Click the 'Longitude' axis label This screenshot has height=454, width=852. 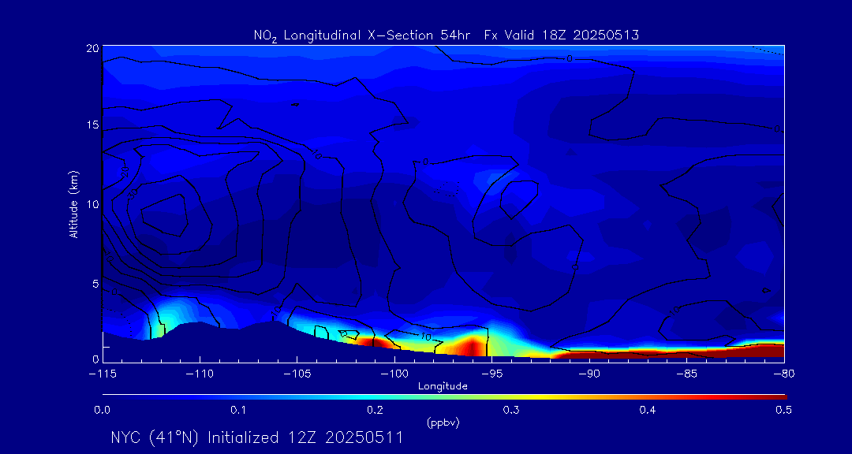[x=443, y=387]
